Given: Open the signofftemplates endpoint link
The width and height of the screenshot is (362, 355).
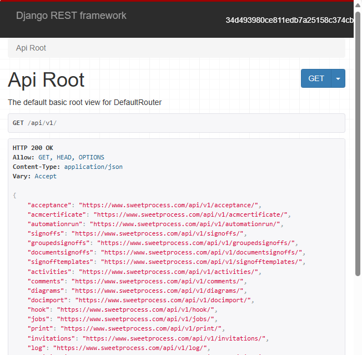Looking at the screenshot, I should (x=202, y=262).
